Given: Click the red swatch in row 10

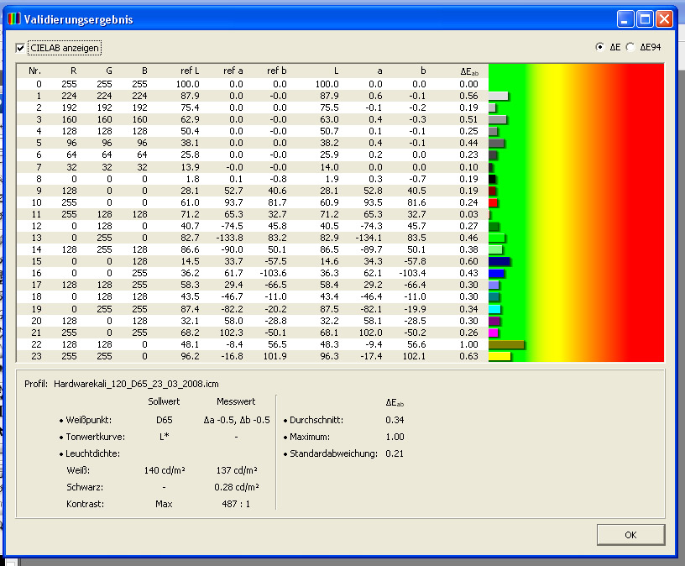Looking at the screenshot, I should (493, 203).
